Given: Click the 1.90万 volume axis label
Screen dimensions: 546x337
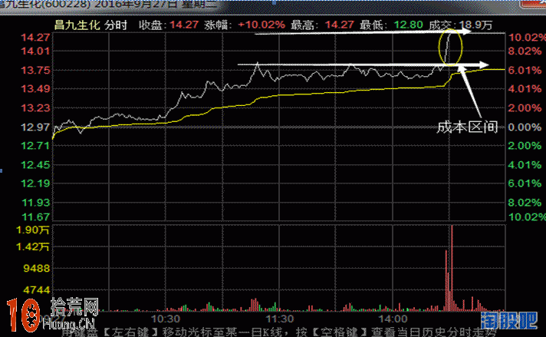Looking at the screenshot, I should [37, 230].
